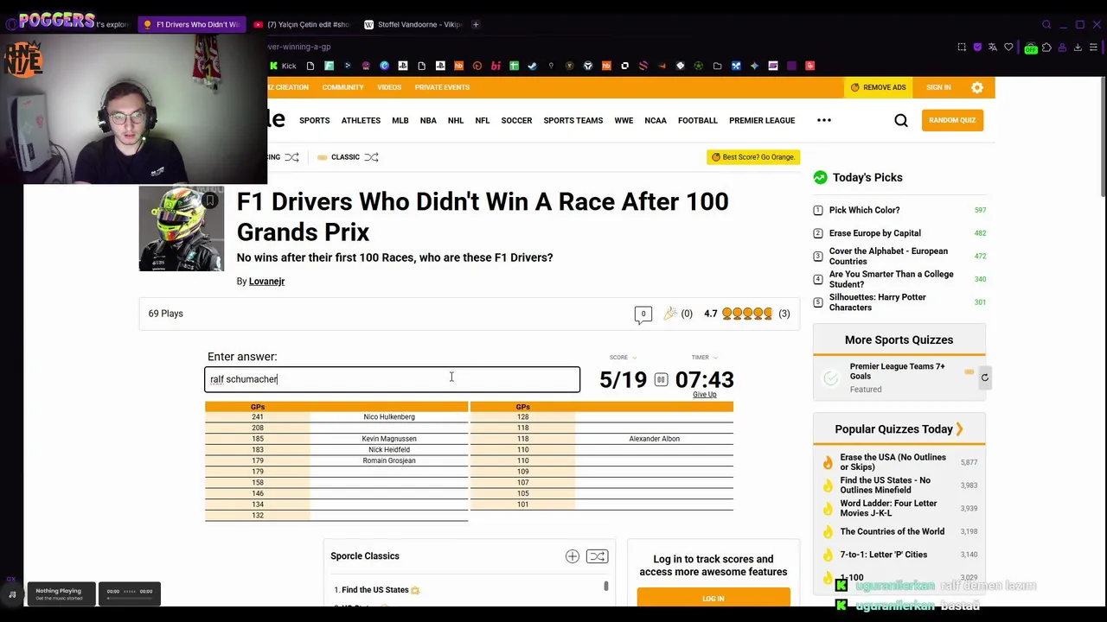
Task: Click the Remove Ads button
Action: 878,87
